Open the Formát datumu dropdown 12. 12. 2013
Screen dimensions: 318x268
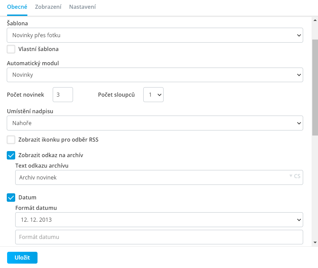(159, 220)
